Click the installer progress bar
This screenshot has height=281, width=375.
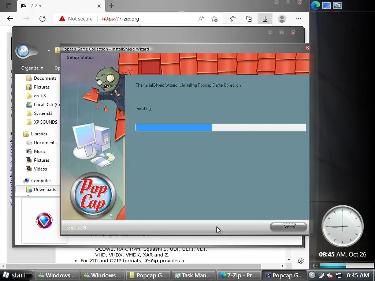click(220, 127)
